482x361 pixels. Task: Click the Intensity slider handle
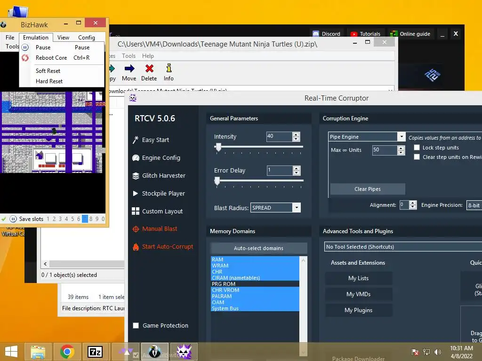pos(218,147)
